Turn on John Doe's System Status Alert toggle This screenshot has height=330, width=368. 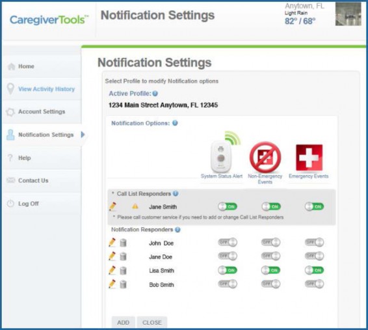click(x=228, y=242)
